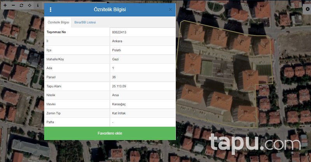Select the Öznitelik Bilgisi tab
This screenshot has height=162, width=311.
coord(58,23)
